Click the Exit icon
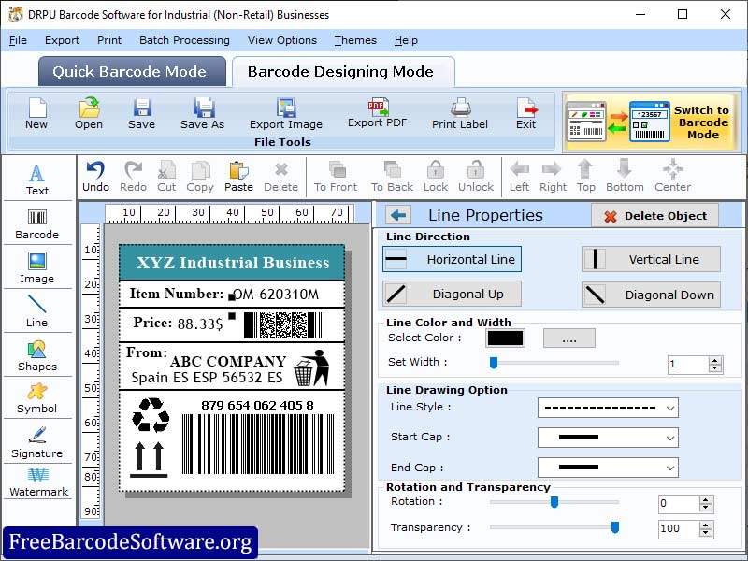The width and height of the screenshot is (748, 561). 525,113
